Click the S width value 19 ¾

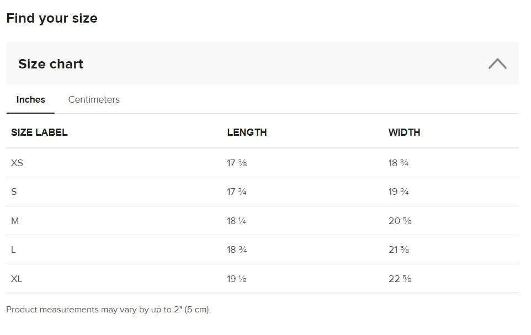point(399,192)
